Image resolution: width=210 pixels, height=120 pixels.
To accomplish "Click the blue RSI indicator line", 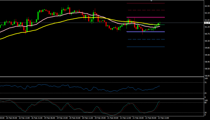I will [84, 87].
